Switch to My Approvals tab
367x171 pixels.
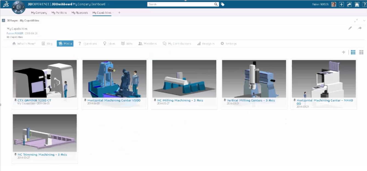coord(80,13)
